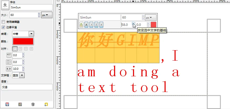This screenshot has width=230, height=109.
Task: Enable the 使用编辑器 checkbox
Action: point(3,22)
